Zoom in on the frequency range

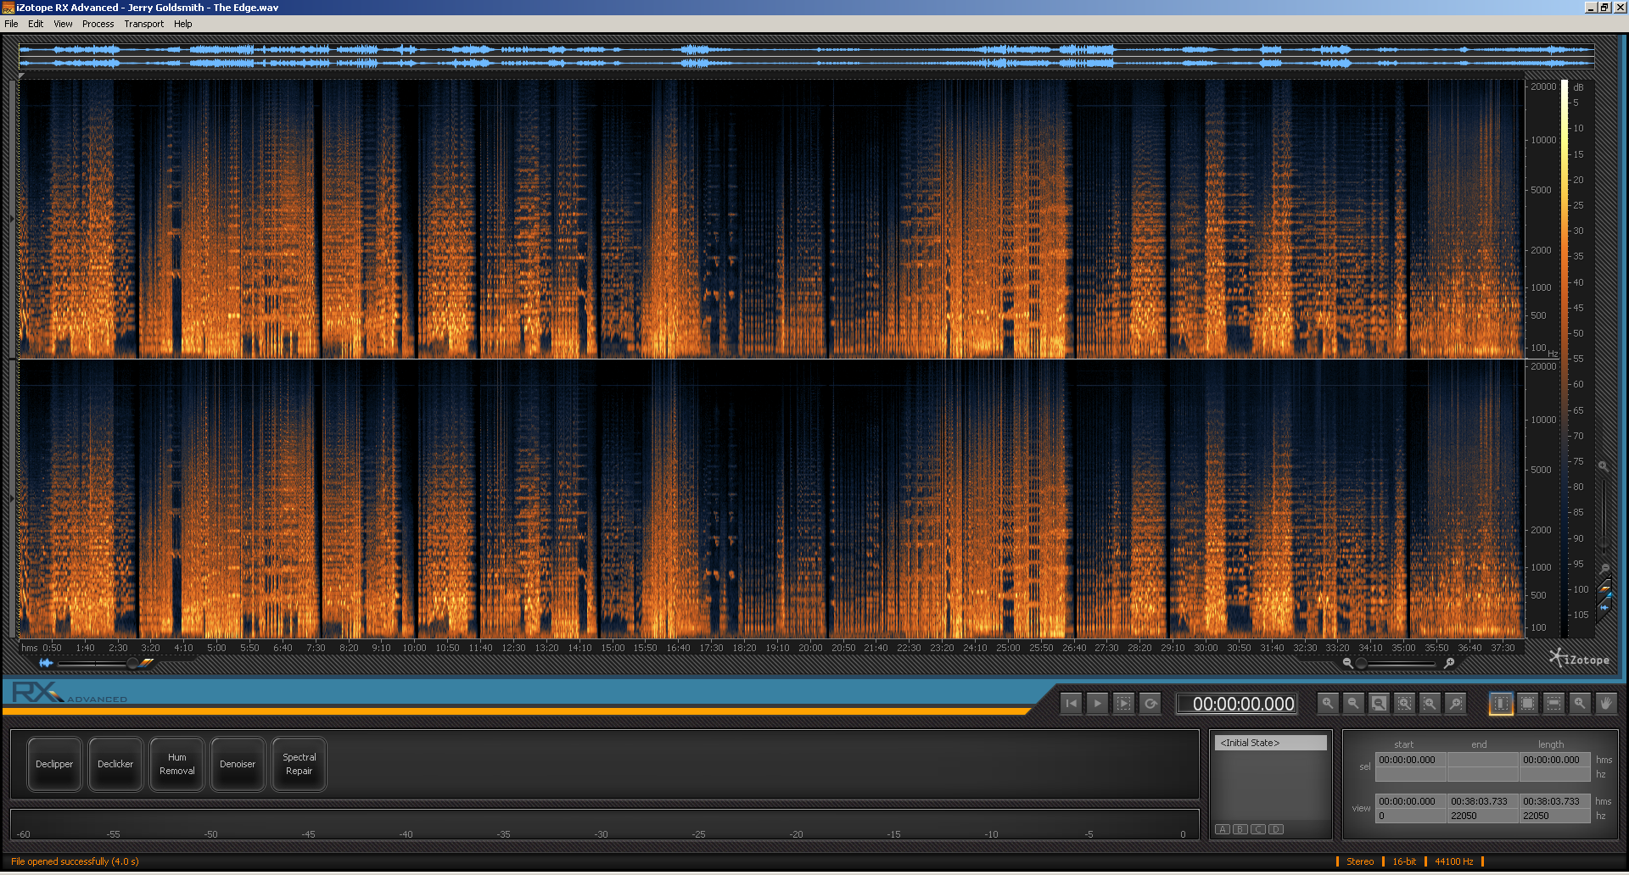pos(1430,703)
